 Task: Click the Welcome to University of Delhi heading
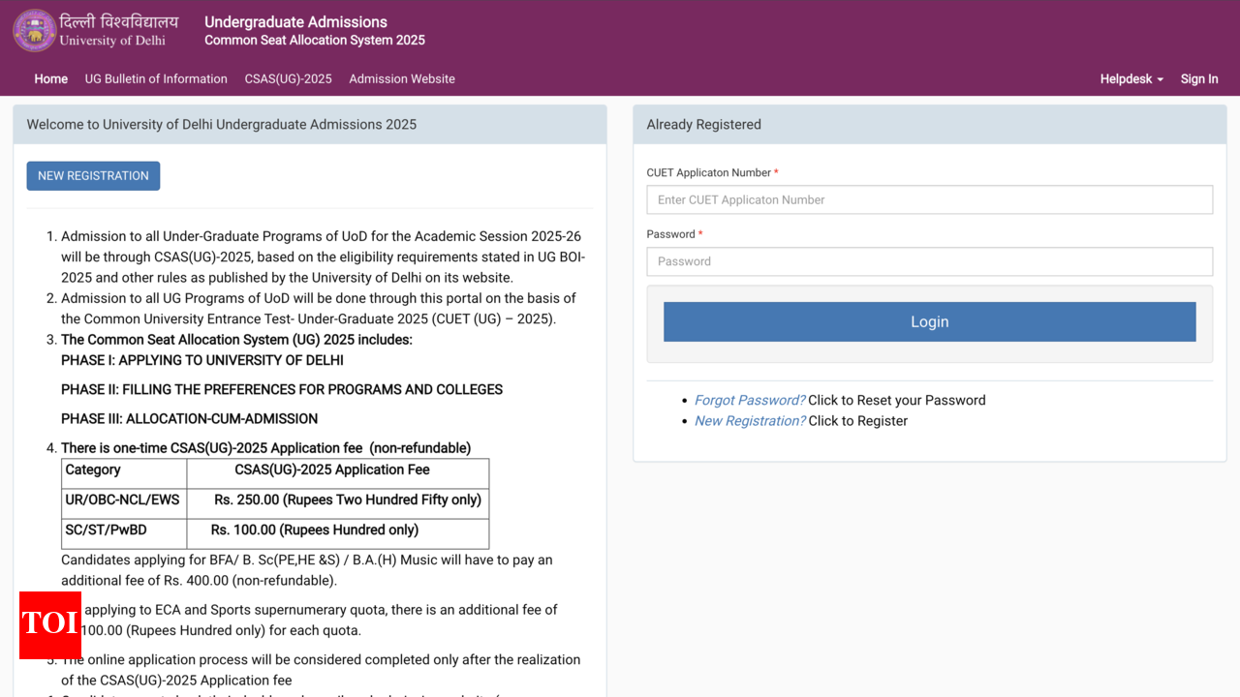(221, 125)
